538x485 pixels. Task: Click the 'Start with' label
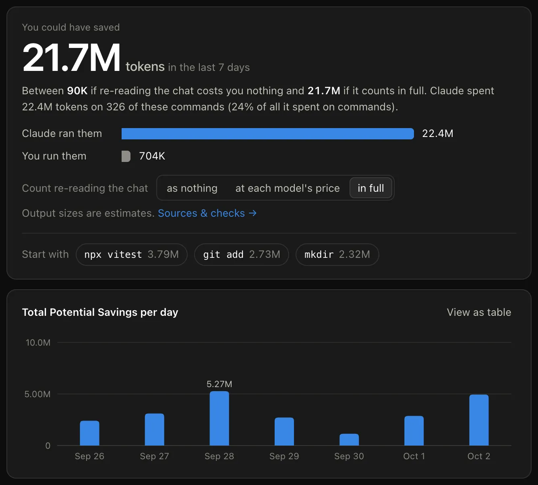point(46,255)
